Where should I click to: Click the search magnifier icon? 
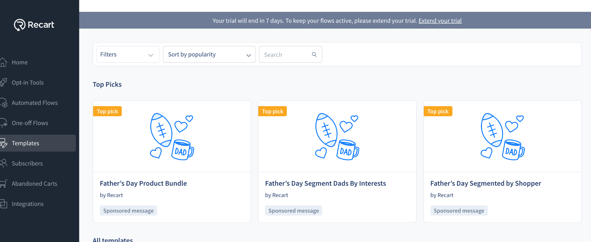[x=314, y=55]
